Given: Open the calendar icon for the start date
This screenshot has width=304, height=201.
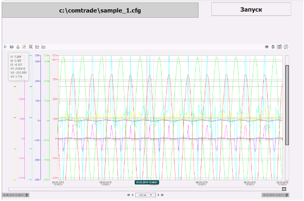Looking at the screenshot, I should [x=27, y=195].
